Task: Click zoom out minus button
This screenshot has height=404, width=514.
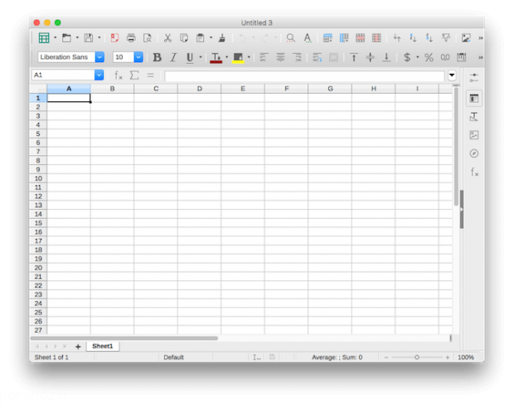Action: (386, 358)
